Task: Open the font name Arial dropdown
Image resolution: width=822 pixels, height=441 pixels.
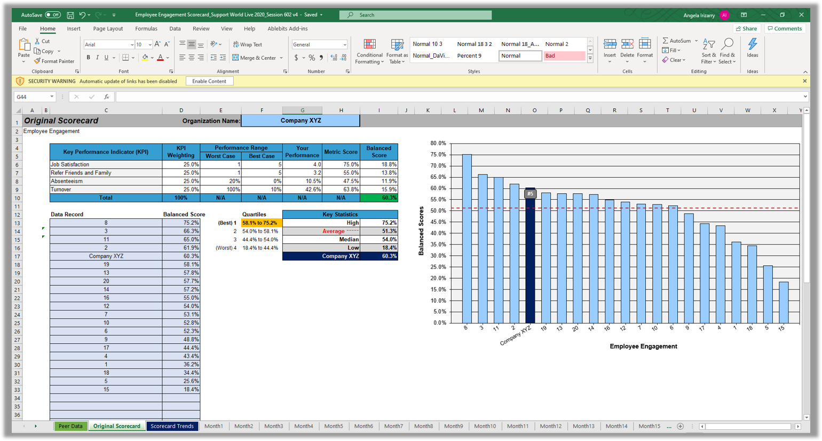Action: point(132,45)
